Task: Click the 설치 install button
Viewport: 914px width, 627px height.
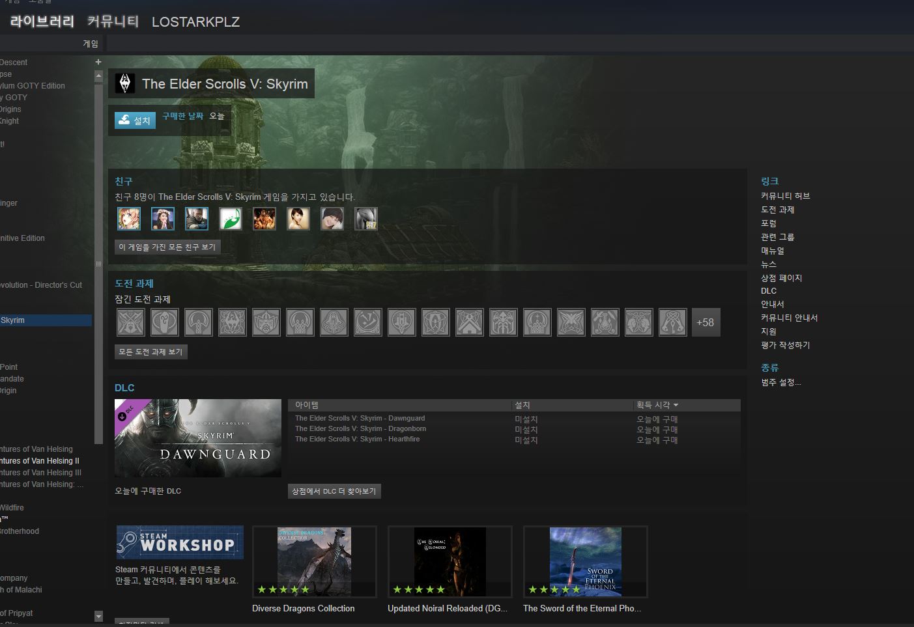Action: [135, 120]
